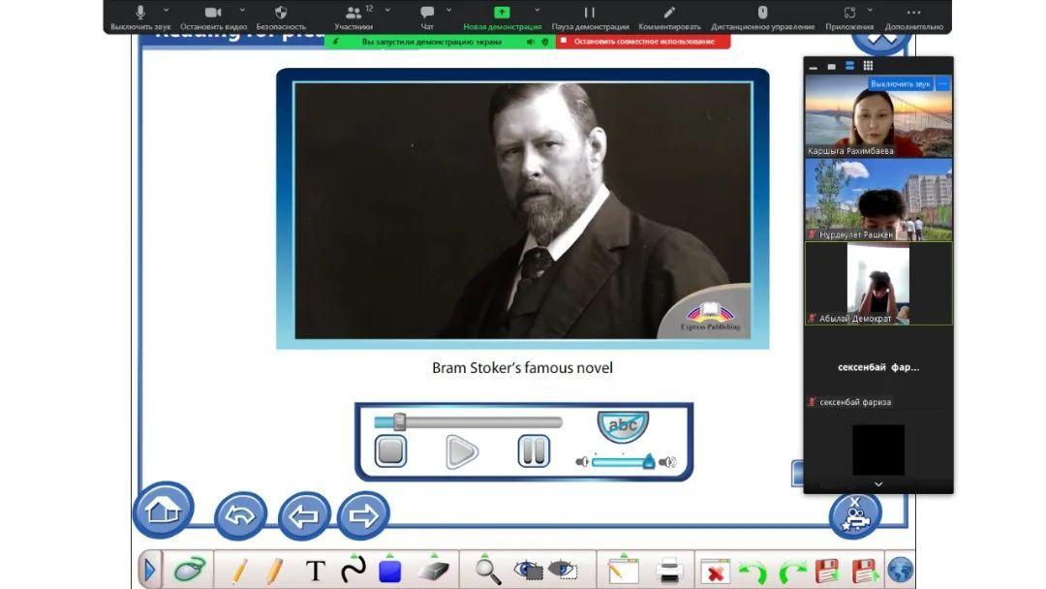
Task: Expand new share options arrow
Action: (537, 11)
